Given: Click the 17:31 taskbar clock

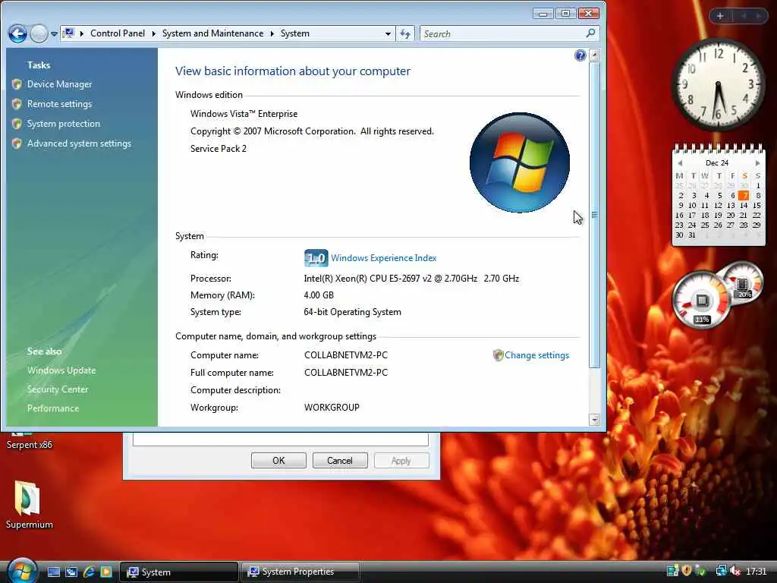Looking at the screenshot, I should point(757,572).
